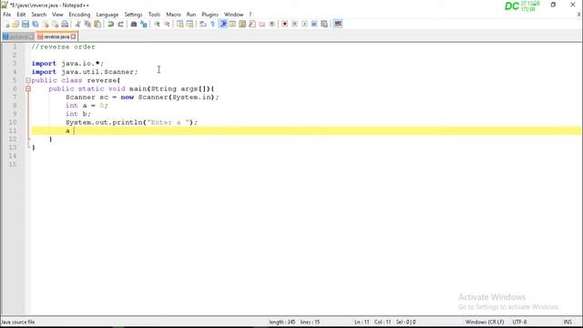Collapse the class fold marker on line 5
Viewport: 583px width, 328px height.
tap(28, 80)
